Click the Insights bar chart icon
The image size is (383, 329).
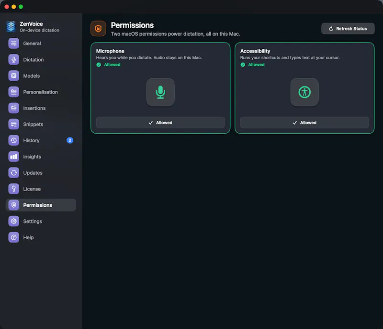[x=14, y=157]
